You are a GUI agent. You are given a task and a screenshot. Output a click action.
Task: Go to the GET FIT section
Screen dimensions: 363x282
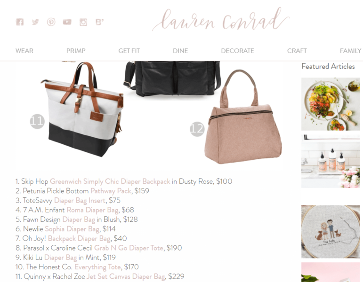pyautogui.click(x=129, y=51)
